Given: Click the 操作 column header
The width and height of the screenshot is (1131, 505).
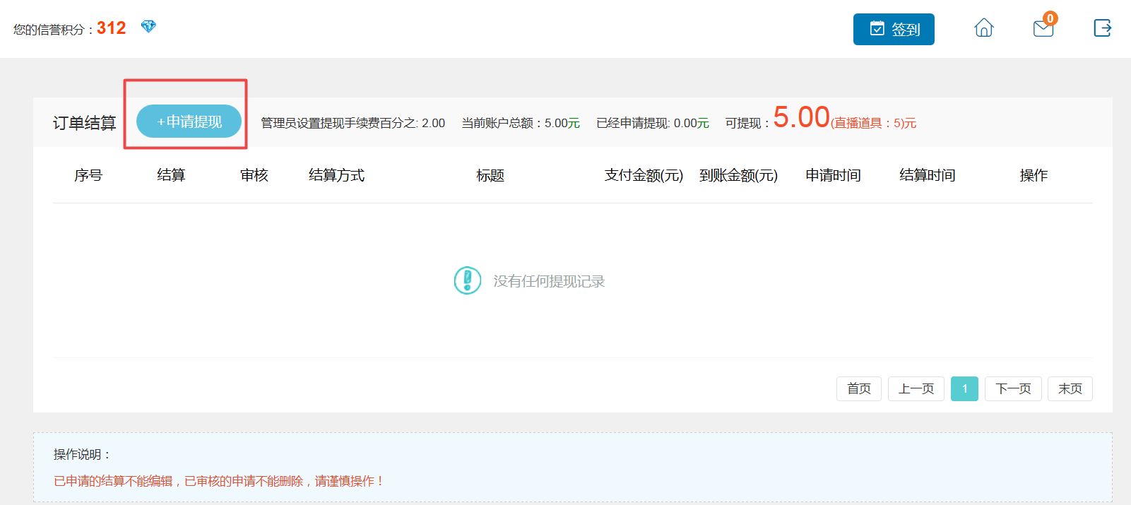Looking at the screenshot, I should (x=1034, y=175).
